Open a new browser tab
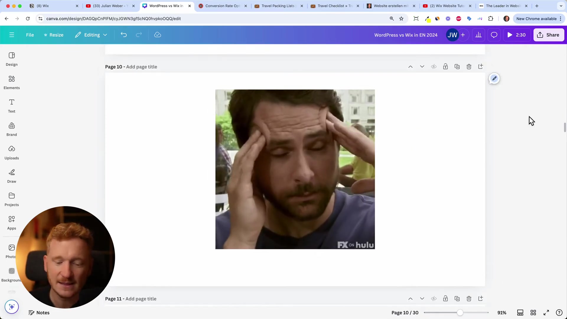This screenshot has width=567, height=319. [537, 6]
